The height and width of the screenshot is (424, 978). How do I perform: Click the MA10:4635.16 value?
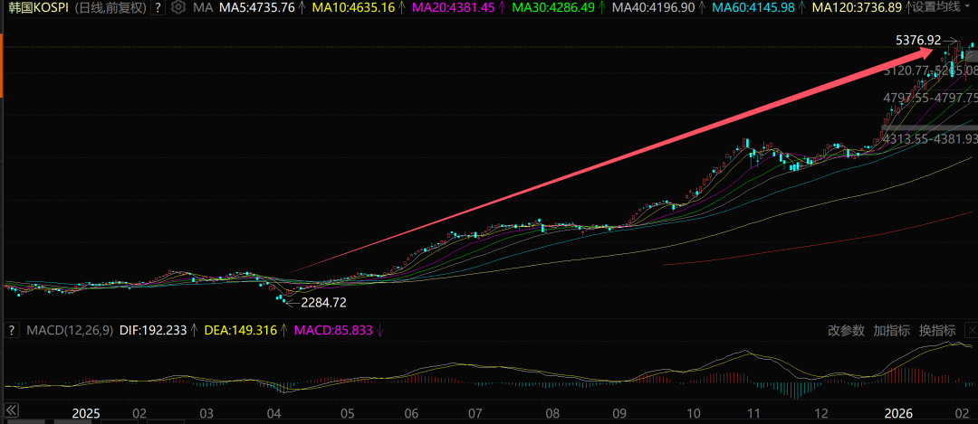(x=353, y=8)
